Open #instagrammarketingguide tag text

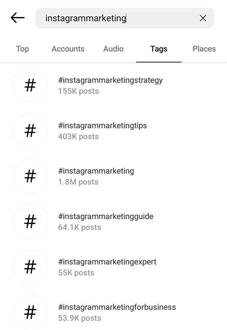point(106,217)
